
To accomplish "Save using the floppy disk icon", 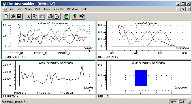I will pyautogui.click(x=19, y=16).
